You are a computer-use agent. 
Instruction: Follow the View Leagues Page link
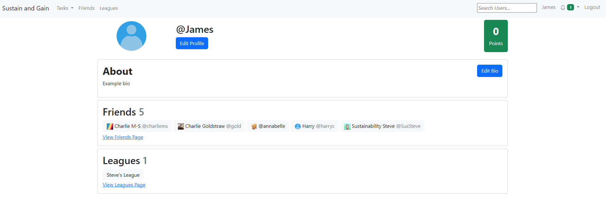pos(124,185)
